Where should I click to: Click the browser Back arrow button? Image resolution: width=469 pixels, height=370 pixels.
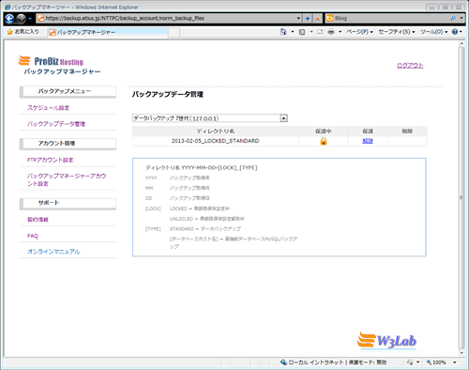pos(9,19)
